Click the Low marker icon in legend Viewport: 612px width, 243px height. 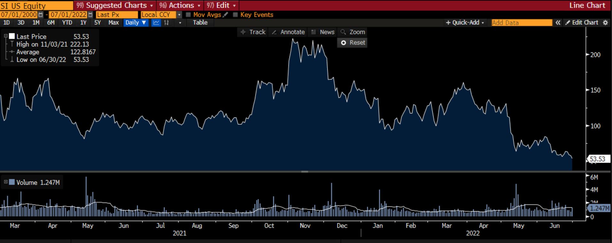(x=12, y=59)
